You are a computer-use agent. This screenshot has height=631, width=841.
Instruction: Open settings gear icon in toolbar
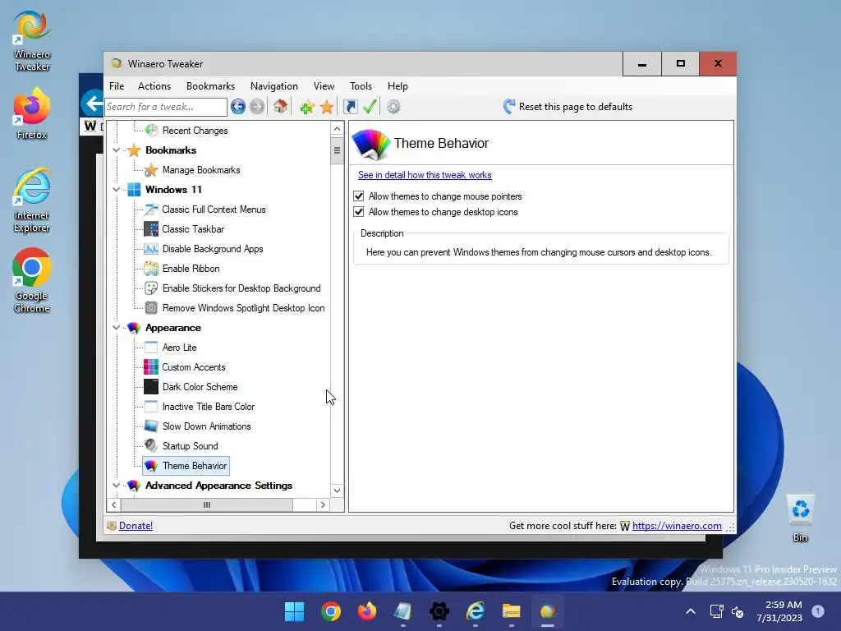coord(393,107)
